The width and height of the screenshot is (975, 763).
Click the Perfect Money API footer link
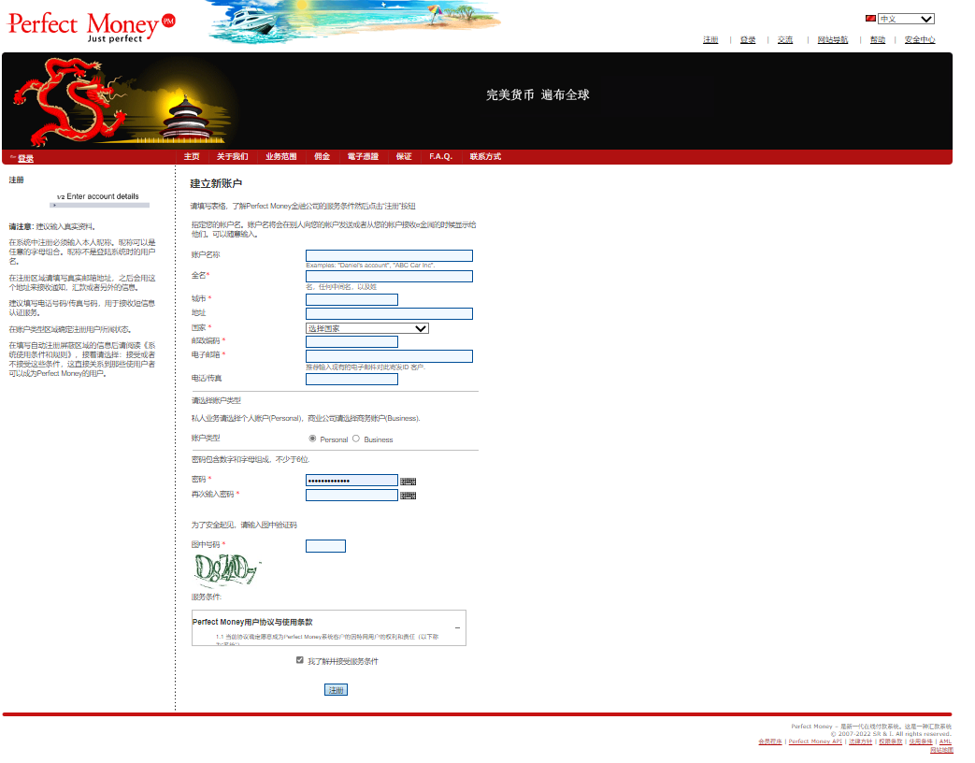815,741
